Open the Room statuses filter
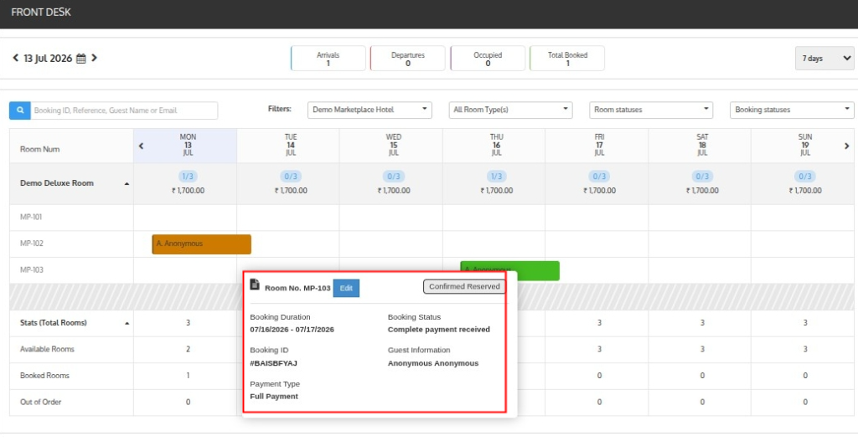 click(651, 110)
